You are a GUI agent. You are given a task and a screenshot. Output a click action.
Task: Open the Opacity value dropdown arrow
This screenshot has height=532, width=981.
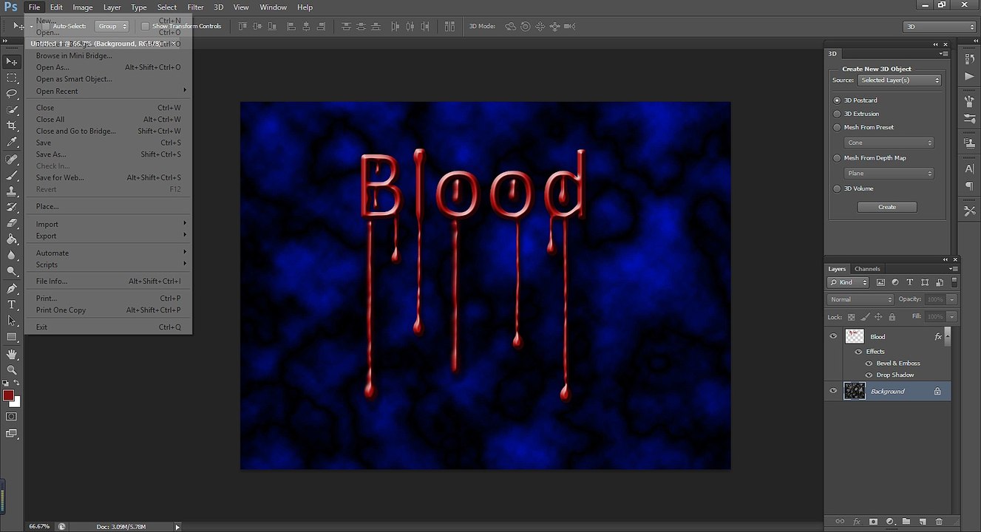tap(951, 299)
